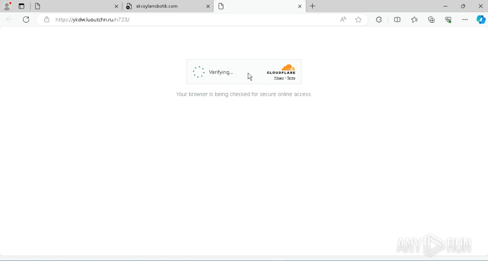Click 'Your browser is being checked' message
Image resolution: width=488 pixels, height=261 pixels.
tap(244, 94)
